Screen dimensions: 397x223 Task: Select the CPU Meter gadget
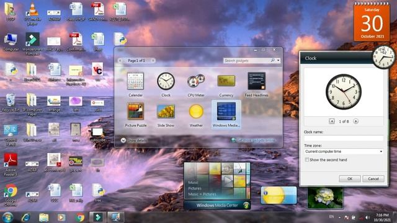click(x=196, y=85)
